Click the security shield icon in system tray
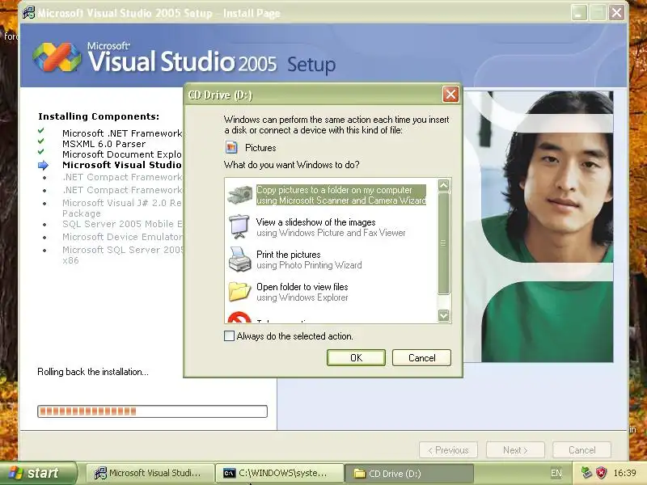This screenshot has height=485, width=647. [602, 473]
